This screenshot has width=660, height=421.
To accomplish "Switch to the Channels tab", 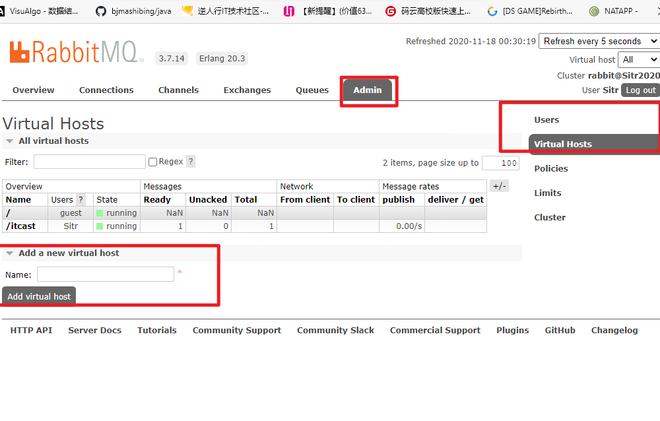I will coord(178,90).
